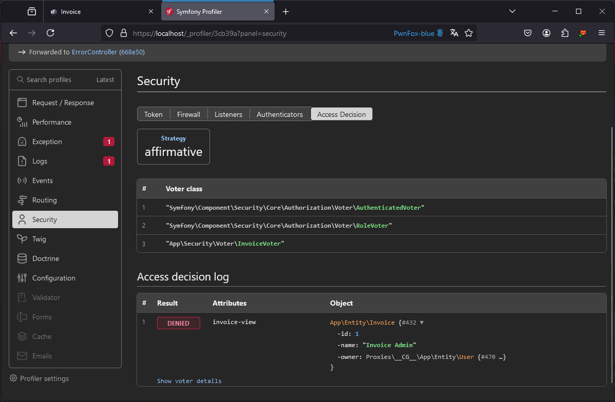Select the Twig panel
Screen dimensions: 615x402
[39, 239]
